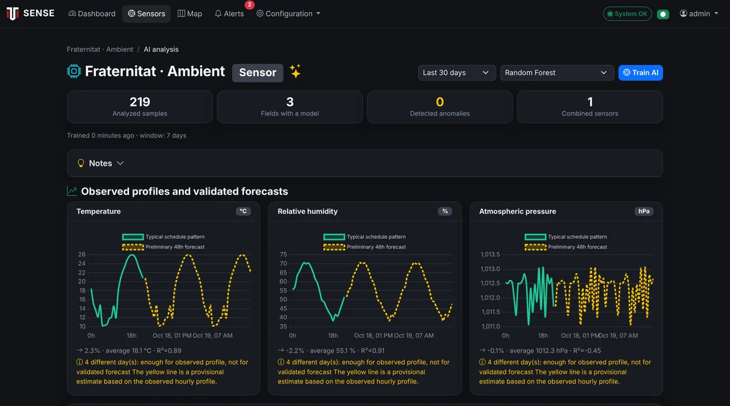
Task: Click the Fields with a model card
Action: 290,107
